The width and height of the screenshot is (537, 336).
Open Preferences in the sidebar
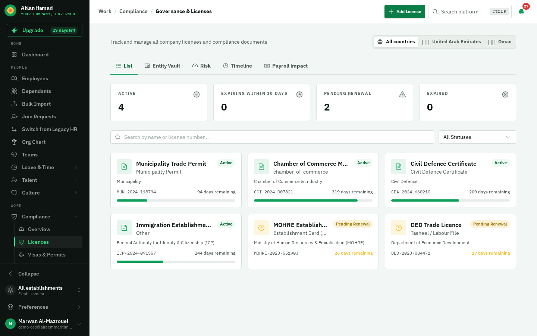click(45, 307)
